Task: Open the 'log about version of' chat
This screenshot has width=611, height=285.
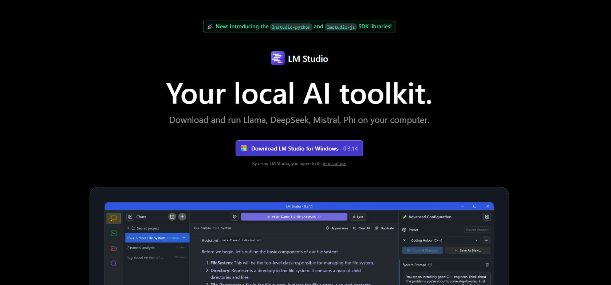Action: click(x=157, y=257)
